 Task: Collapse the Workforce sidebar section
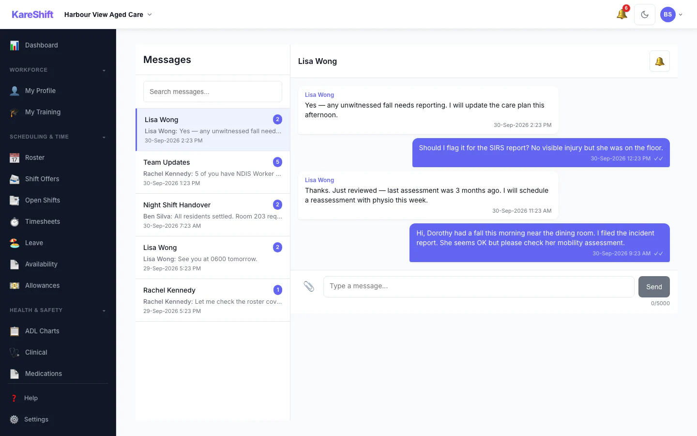click(58, 70)
